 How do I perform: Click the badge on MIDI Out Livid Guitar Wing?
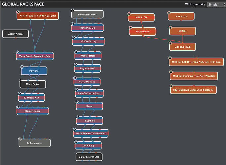(x=171, y=86)
